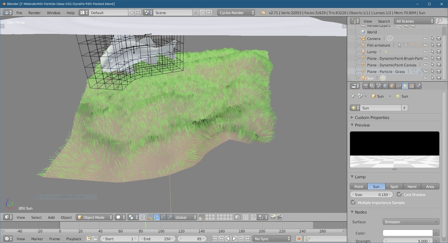This screenshot has height=243, width=448.
Task: Open the Render menu
Action: 34,13
